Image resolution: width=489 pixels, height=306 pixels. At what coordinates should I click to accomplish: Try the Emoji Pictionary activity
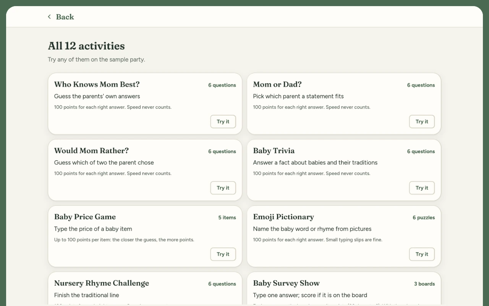click(x=422, y=254)
